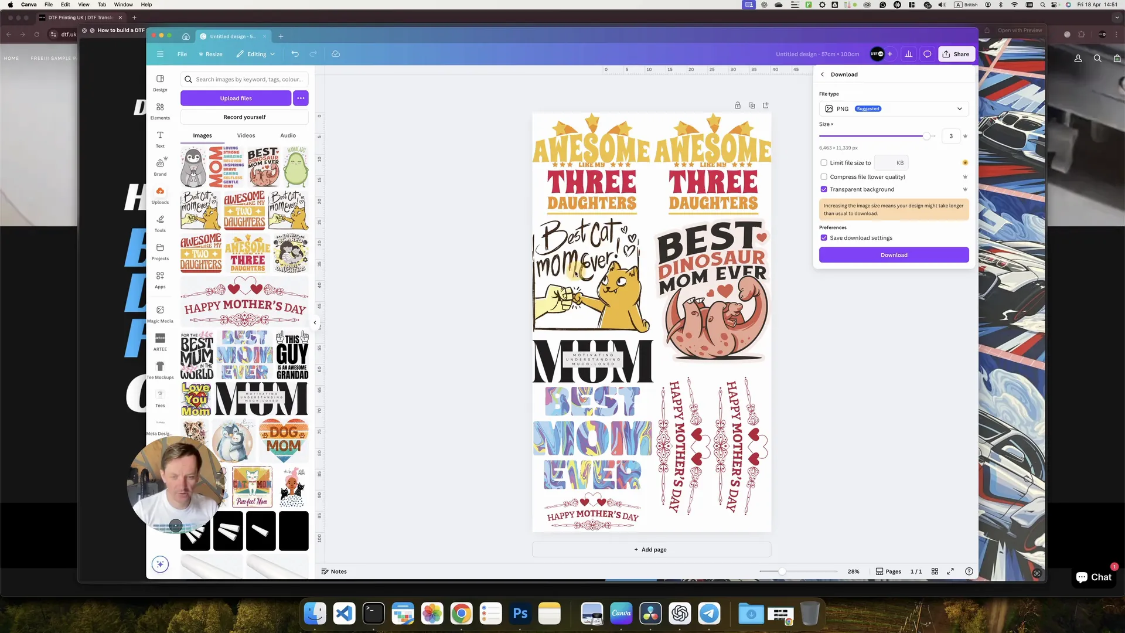Redo the last action
The image size is (1125, 633).
tap(313, 54)
